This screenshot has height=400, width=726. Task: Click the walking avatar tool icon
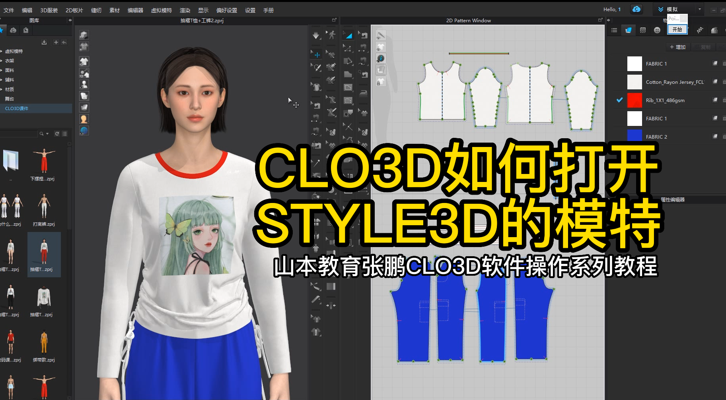click(331, 35)
